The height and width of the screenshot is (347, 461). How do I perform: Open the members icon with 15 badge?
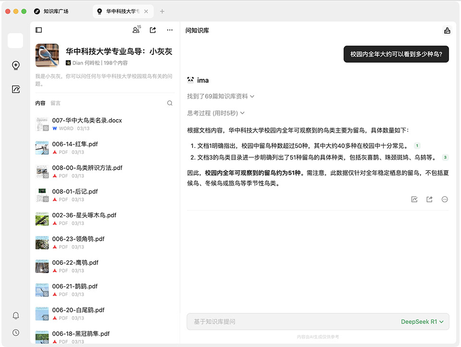[136, 30]
